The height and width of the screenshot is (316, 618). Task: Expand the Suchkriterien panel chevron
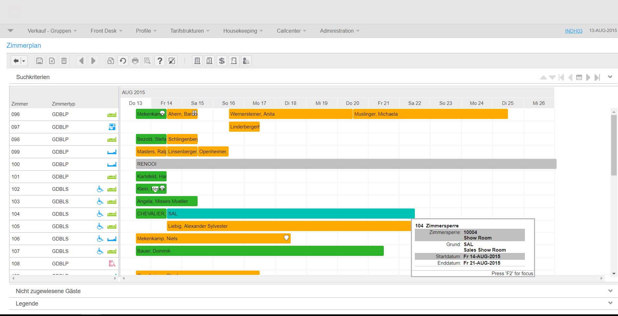(x=610, y=77)
